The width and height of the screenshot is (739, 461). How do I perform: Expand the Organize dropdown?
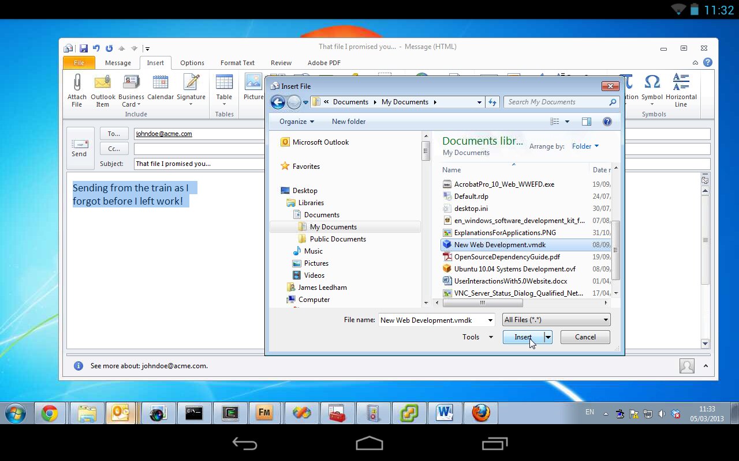coord(297,122)
